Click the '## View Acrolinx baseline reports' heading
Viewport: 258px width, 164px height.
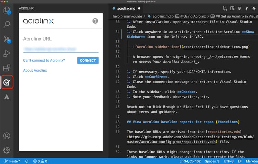click(x=183, y=122)
